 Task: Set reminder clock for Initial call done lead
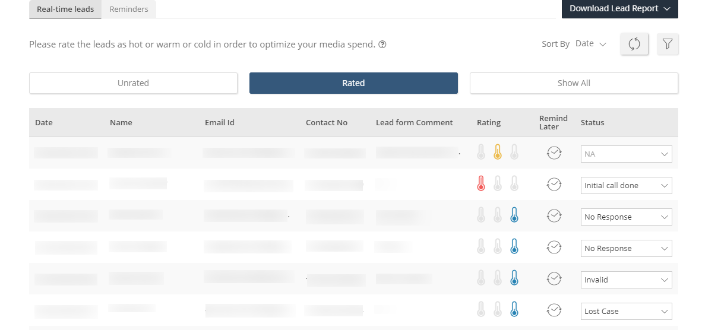coord(554,184)
